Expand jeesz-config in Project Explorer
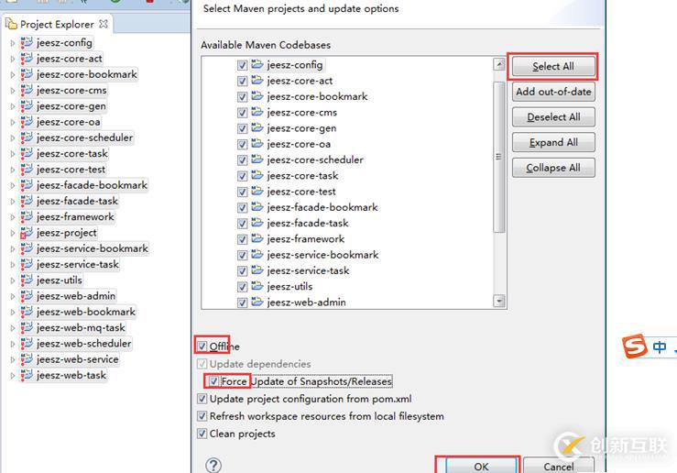The height and width of the screenshot is (473, 677). (x=13, y=43)
